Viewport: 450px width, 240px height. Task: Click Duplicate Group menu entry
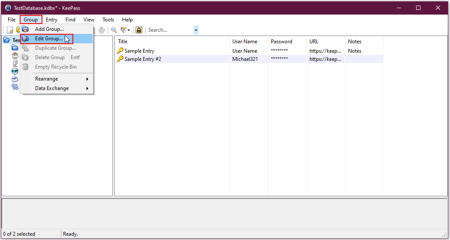pyautogui.click(x=57, y=48)
